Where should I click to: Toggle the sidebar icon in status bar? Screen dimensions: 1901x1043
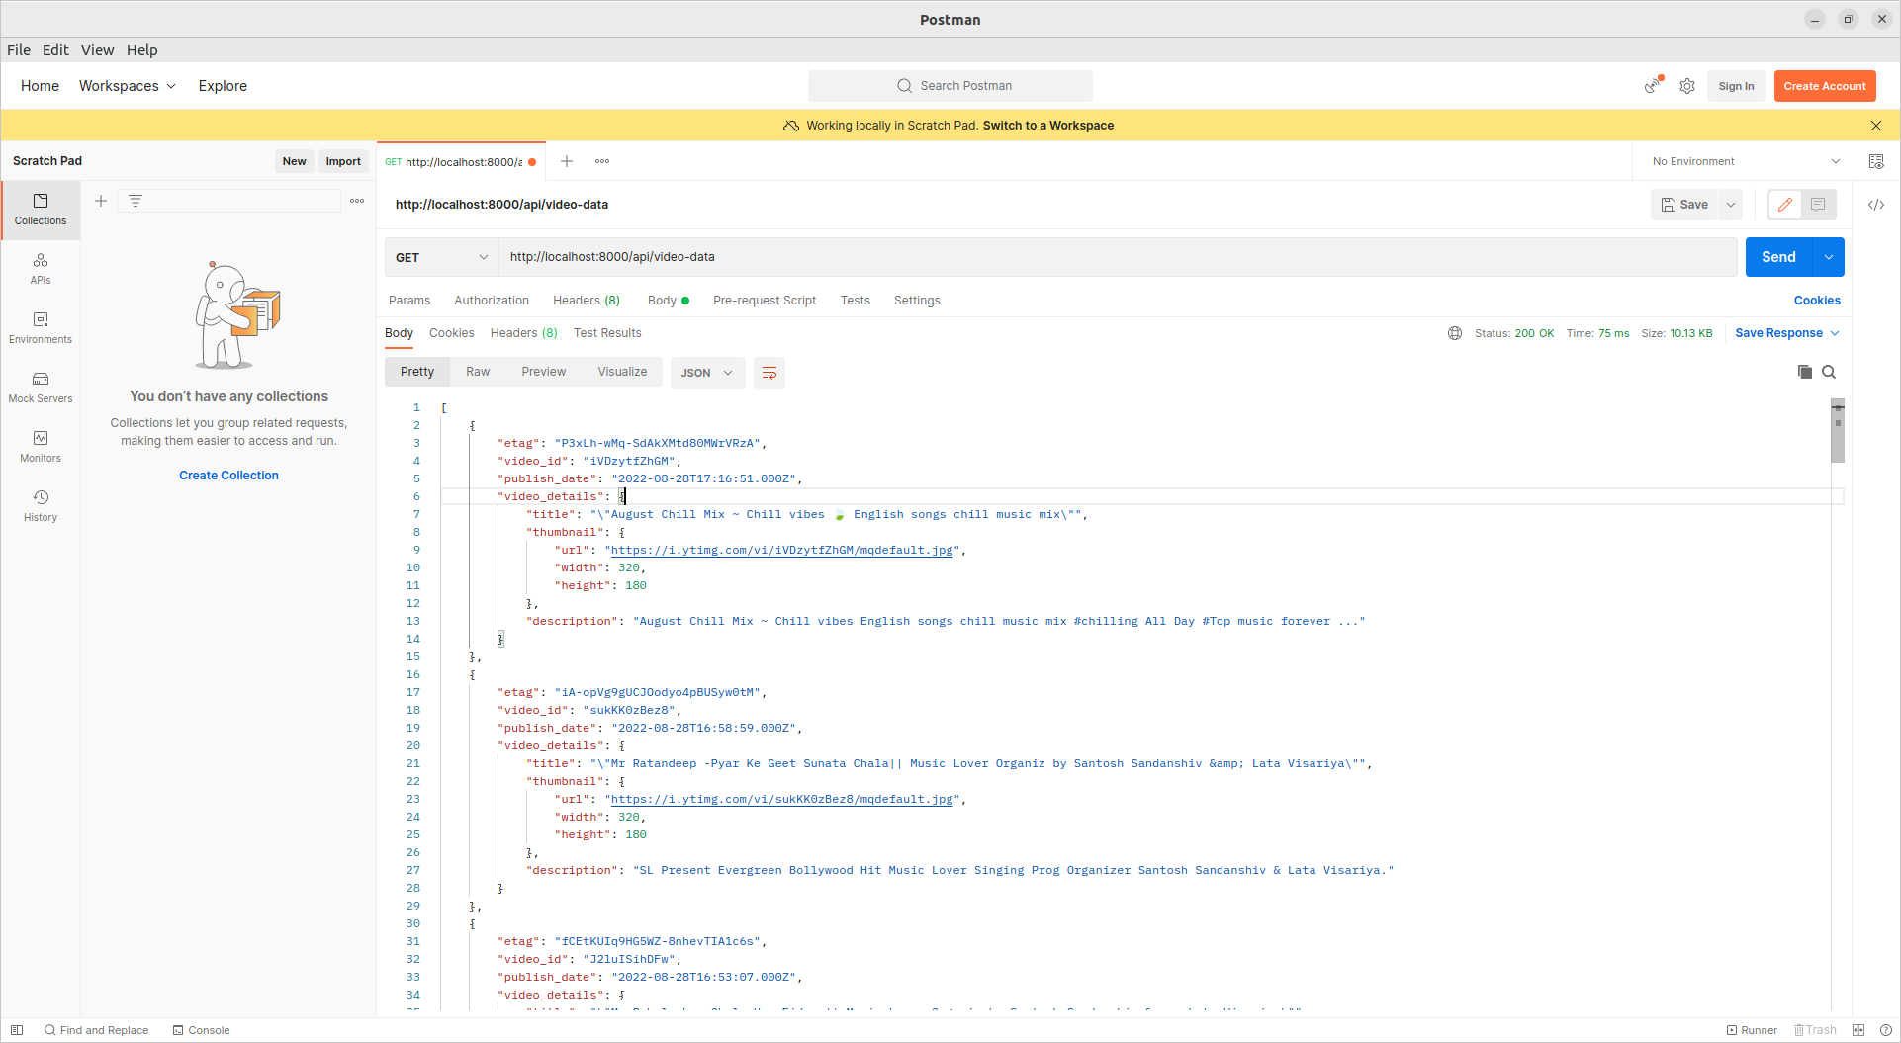(17, 1030)
